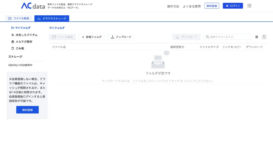Screen dimensions: 273x153
Task: Click the アップロード button
Action: [x=121, y=37]
